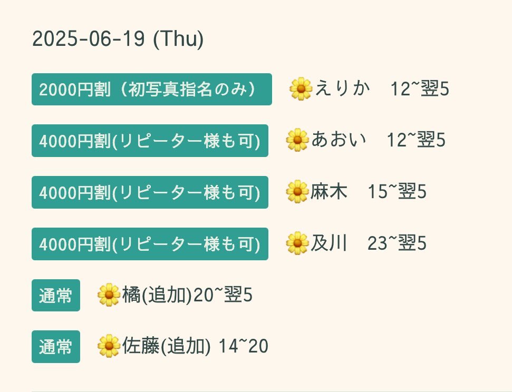Open 橘(追加) 20~翌5 entry text
This screenshot has height=392, width=512.
click(x=187, y=295)
